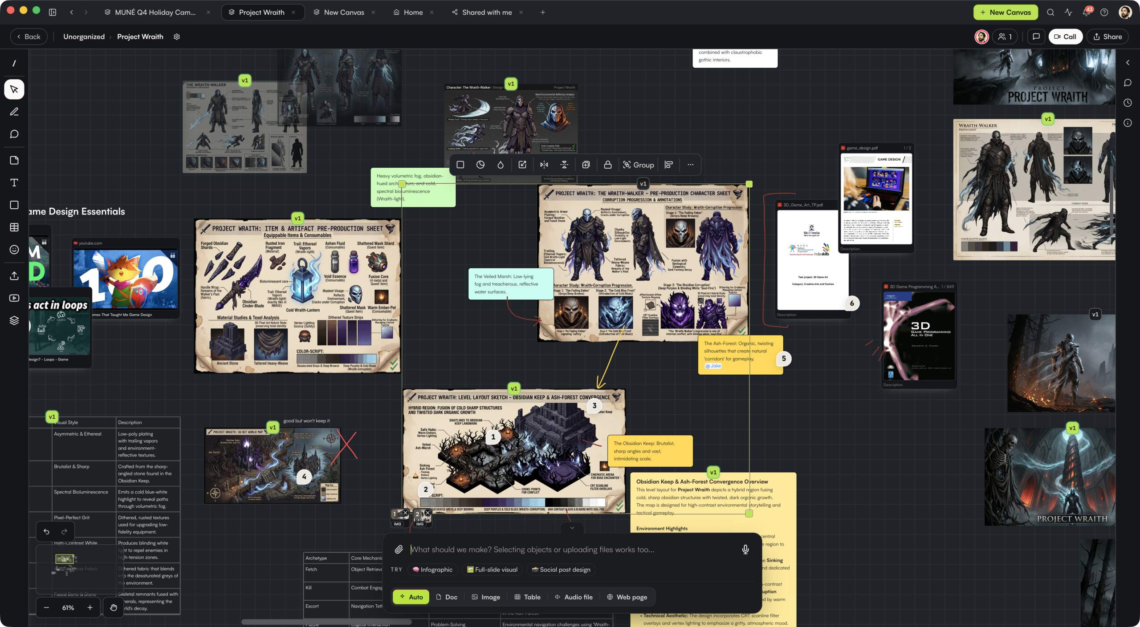Image resolution: width=1140 pixels, height=627 pixels.
Task: Select Image output mode
Action: [486, 597]
